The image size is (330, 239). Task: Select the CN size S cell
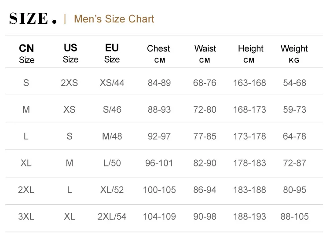tap(26, 82)
